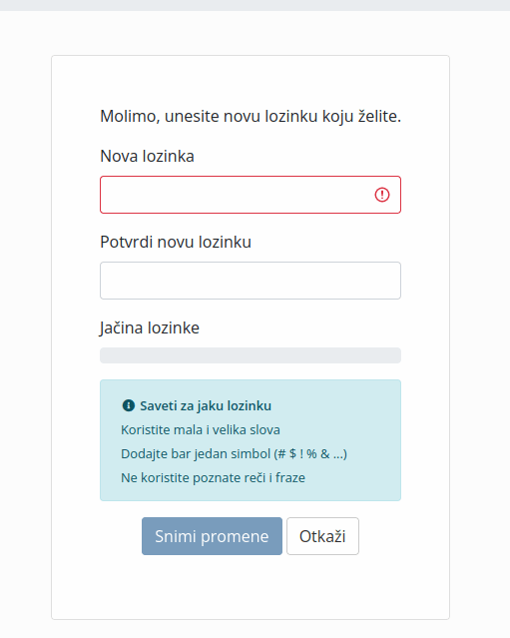This screenshot has width=510, height=638.
Task: Click the red exclamation error icon
Action: click(x=382, y=195)
